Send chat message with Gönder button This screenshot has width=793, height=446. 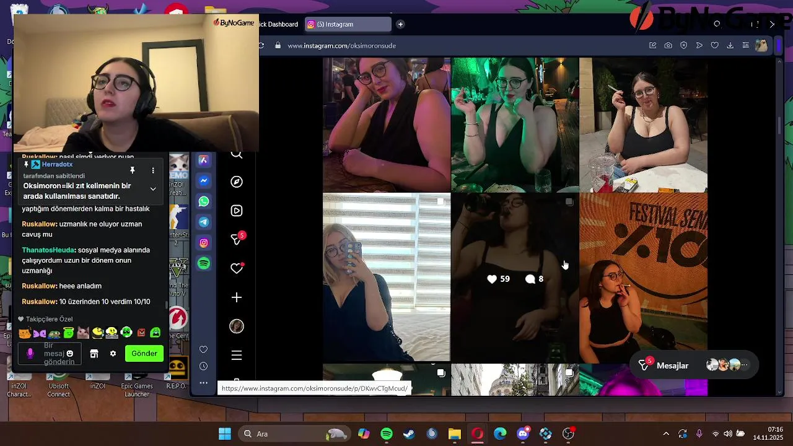tap(144, 353)
